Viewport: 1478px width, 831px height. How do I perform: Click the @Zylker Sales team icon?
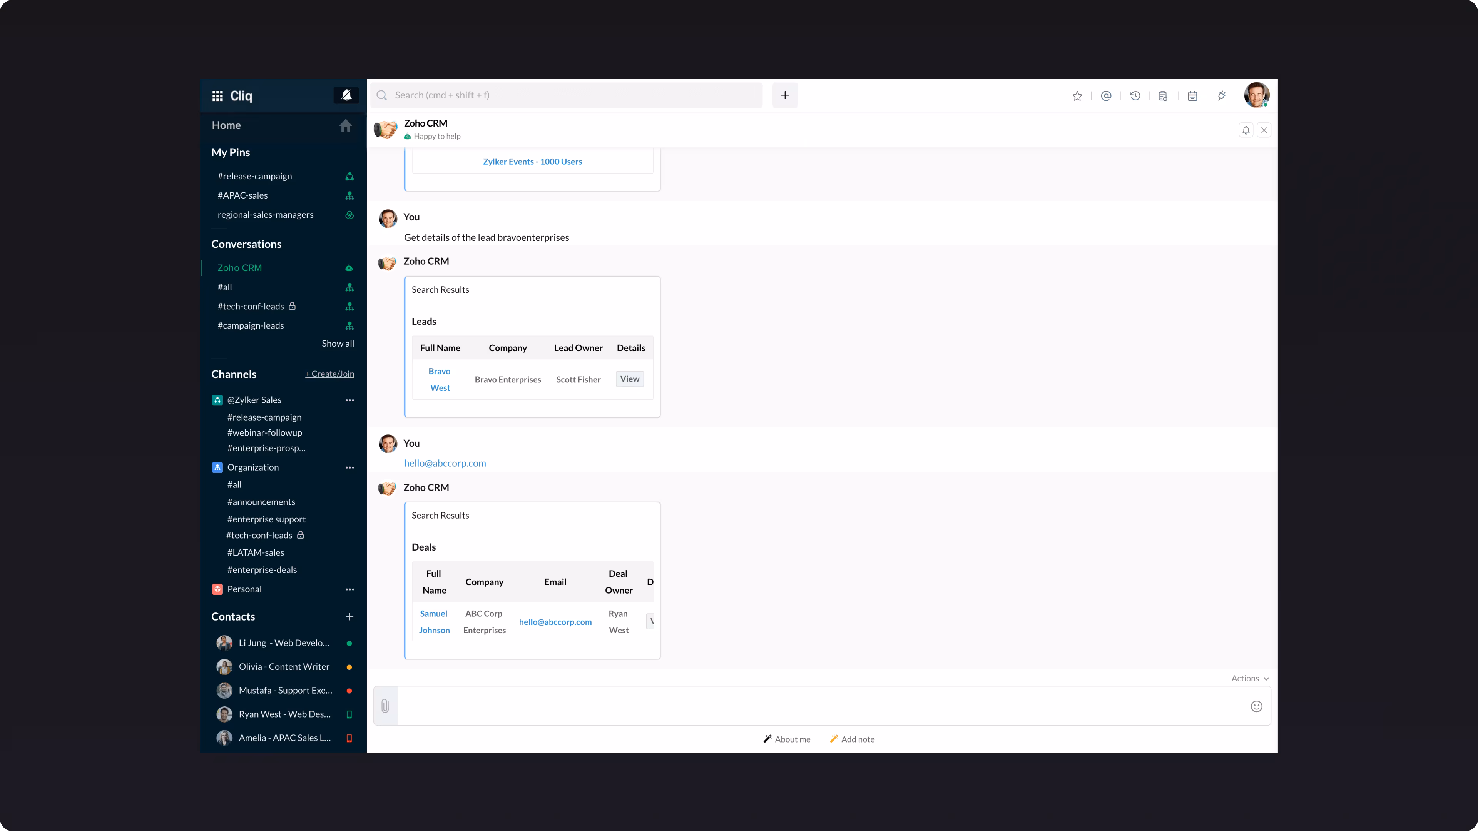point(217,400)
